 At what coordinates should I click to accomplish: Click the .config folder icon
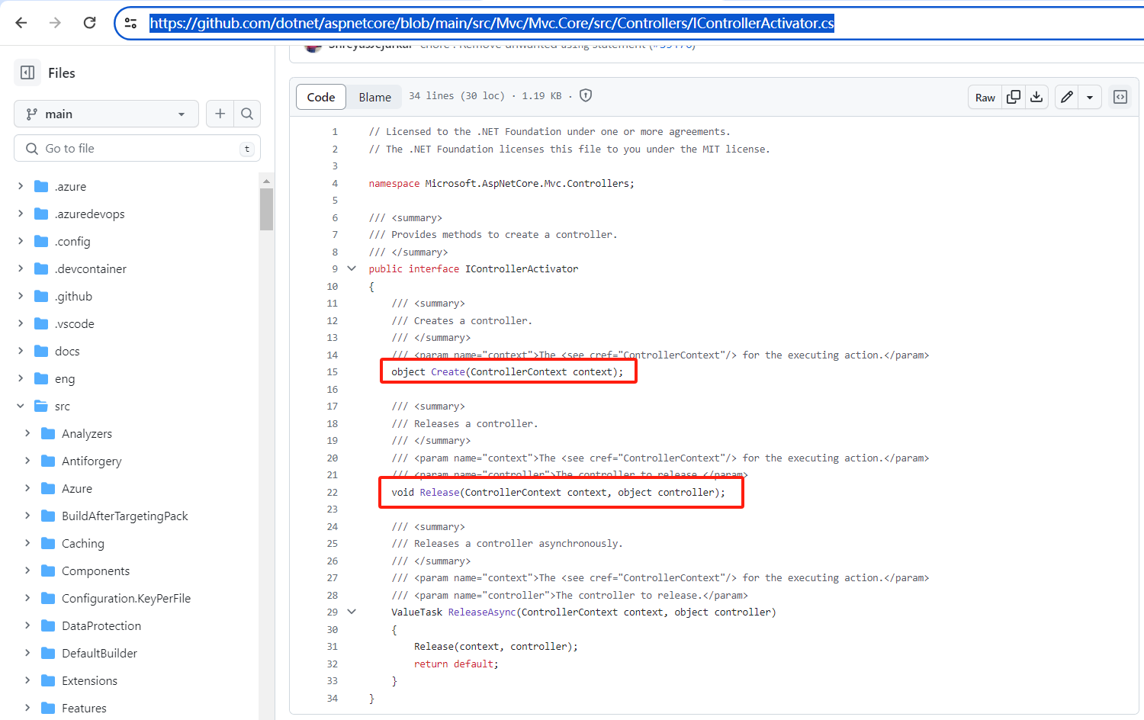(42, 241)
